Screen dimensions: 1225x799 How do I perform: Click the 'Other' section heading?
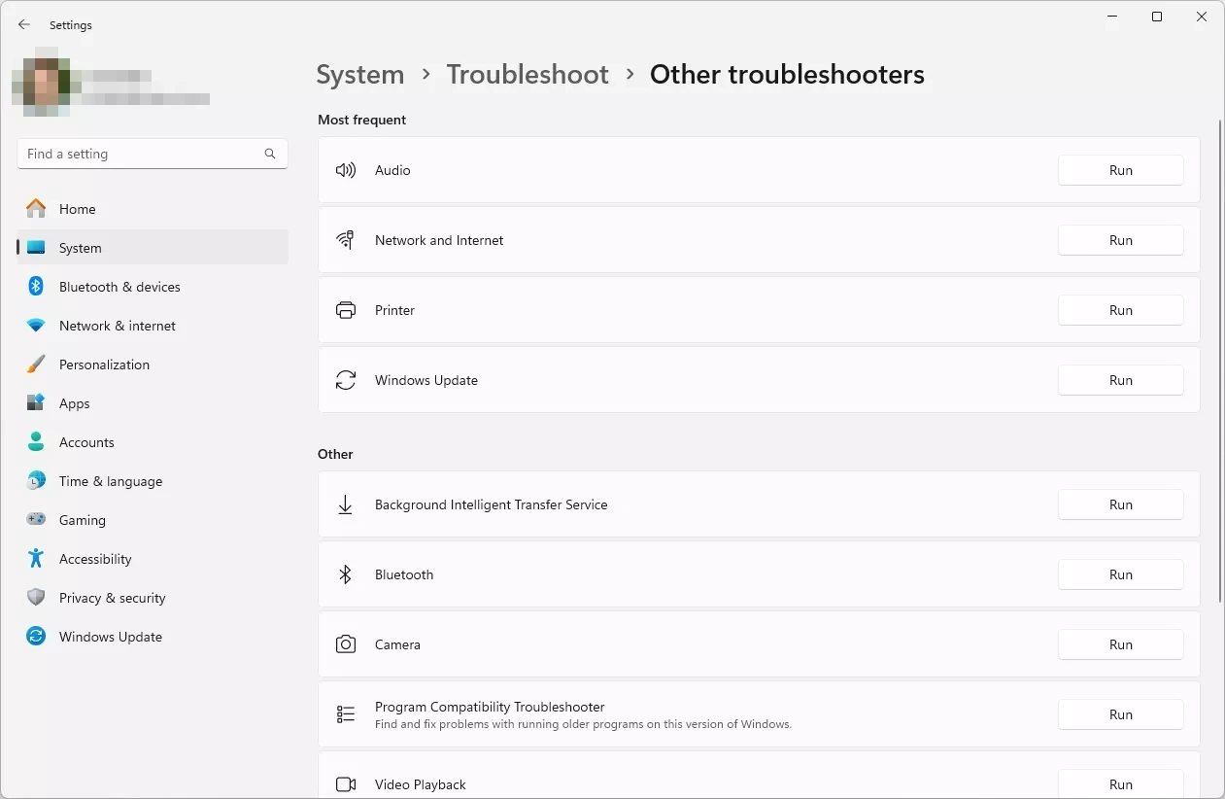(x=335, y=454)
